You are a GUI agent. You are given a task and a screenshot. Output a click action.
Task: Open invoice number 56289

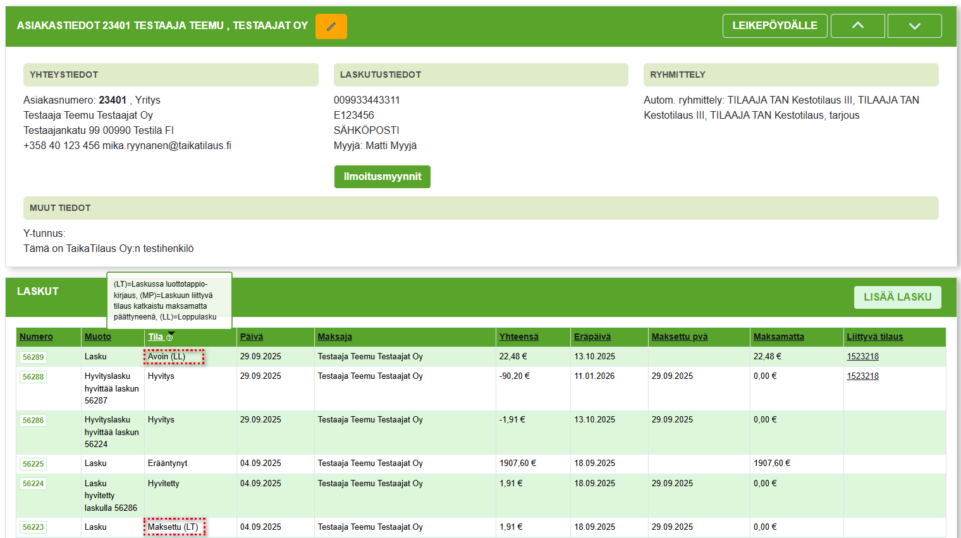coord(33,357)
